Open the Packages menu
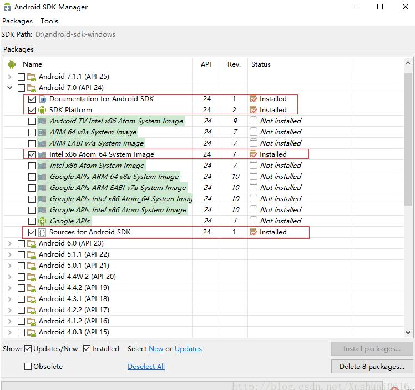 click(17, 21)
